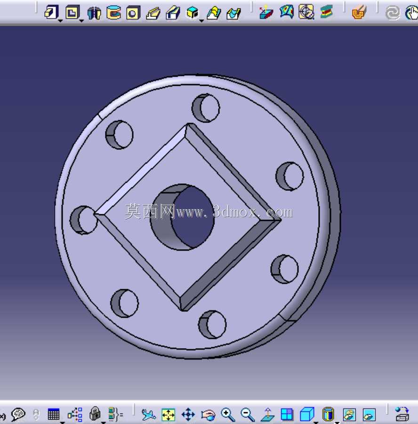Select the Shaft tool
The height and width of the screenshot is (424, 418).
94,13
